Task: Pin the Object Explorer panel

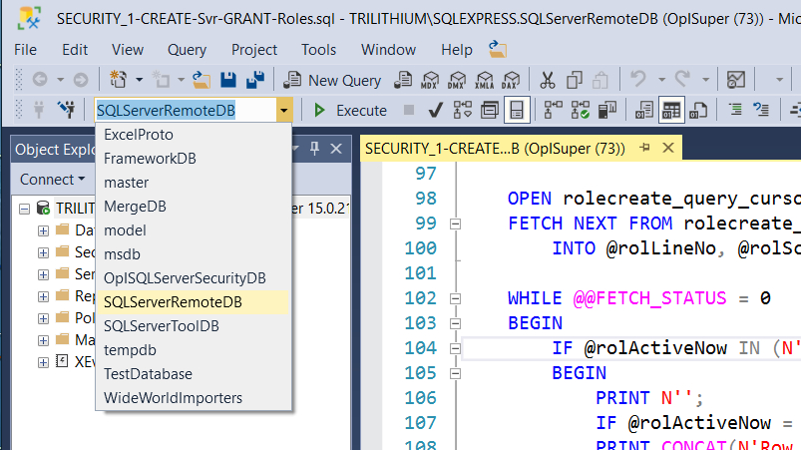Action: point(314,149)
